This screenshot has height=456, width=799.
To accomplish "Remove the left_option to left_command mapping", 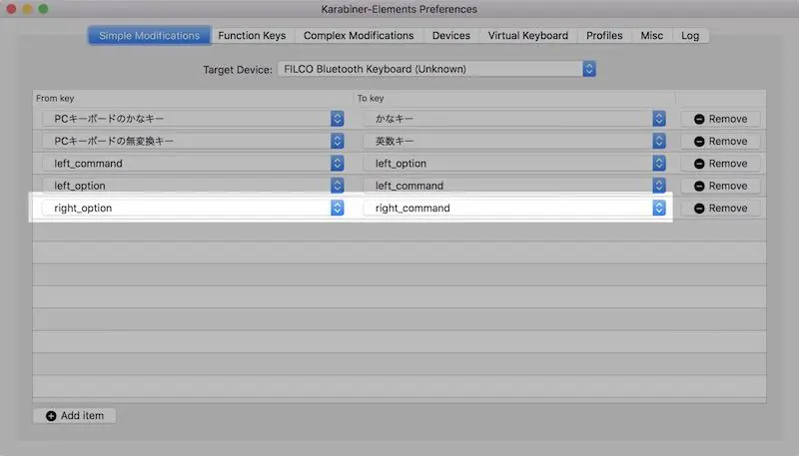I will tap(720, 186).
